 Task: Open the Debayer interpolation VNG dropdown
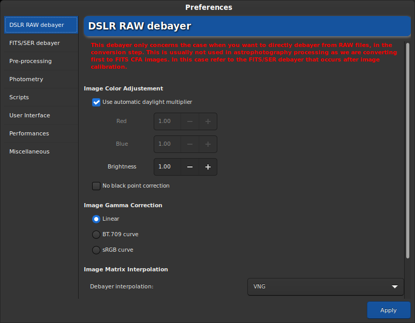325,286
